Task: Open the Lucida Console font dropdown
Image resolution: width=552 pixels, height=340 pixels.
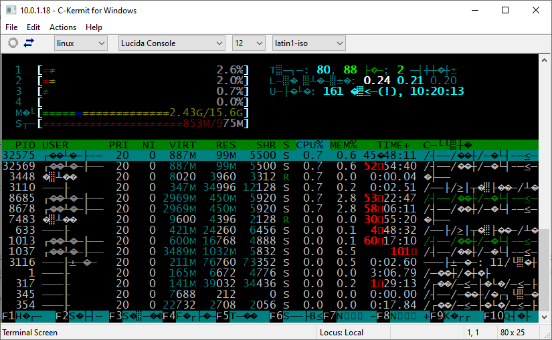Action: [x=172, y=43]
